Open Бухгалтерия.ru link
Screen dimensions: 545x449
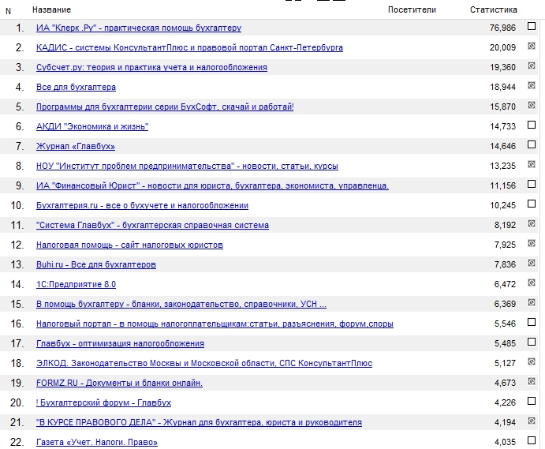tap(142, 205)
